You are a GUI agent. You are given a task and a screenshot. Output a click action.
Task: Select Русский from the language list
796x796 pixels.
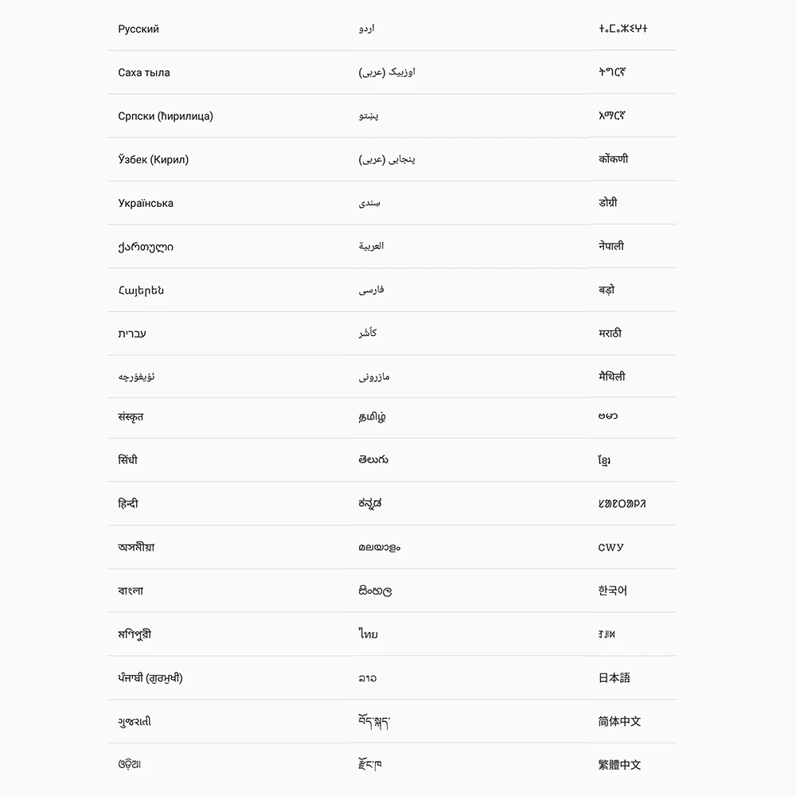tap(139, 29)
